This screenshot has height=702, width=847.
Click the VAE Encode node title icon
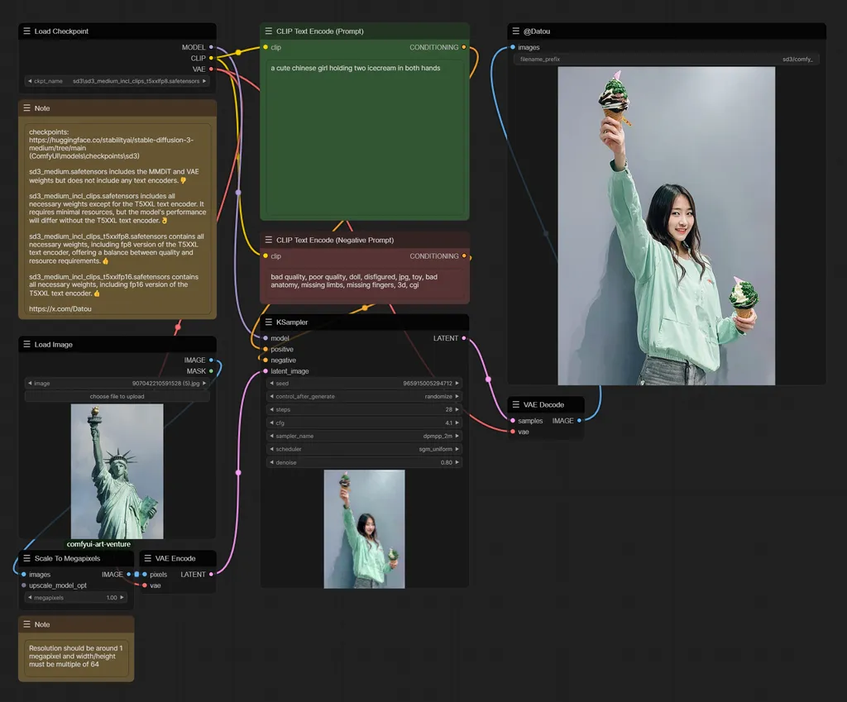[x=148, y=558]
